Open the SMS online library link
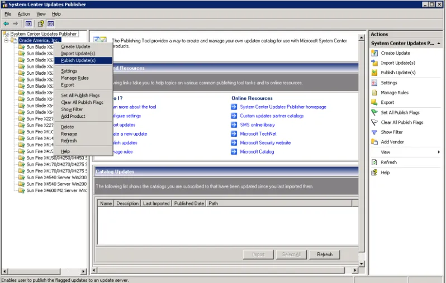This screenshot has width=446, height=283. click(x=257, y=124)
